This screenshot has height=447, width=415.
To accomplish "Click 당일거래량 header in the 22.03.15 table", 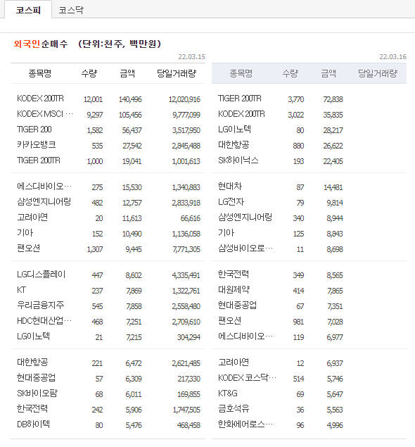I will point(177,73).
